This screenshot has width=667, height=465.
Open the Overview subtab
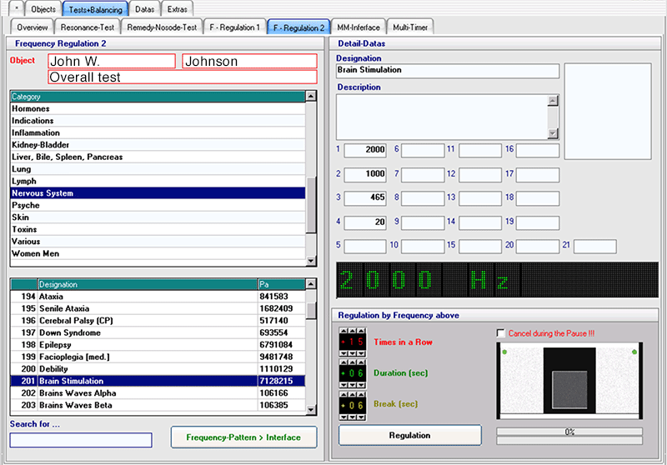coord(33,27)
